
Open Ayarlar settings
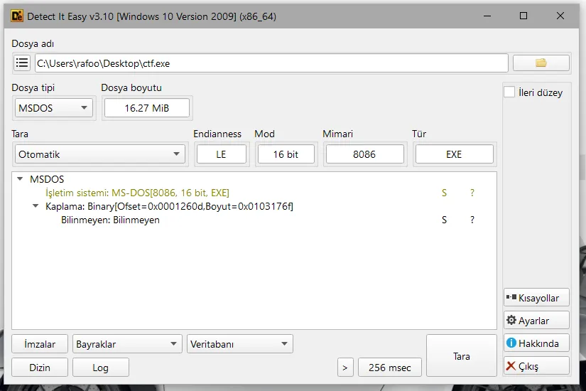[x=536, y=321]
